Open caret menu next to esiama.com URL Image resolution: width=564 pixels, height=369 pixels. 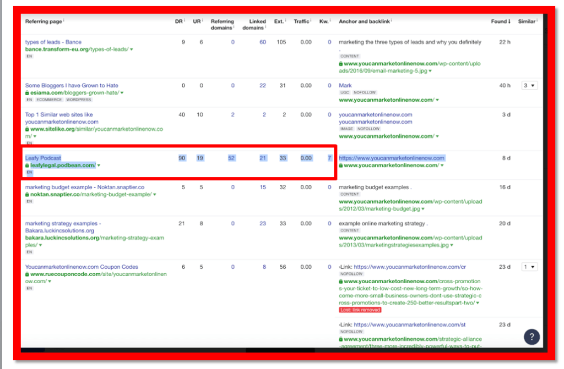(x=122, y=93)
